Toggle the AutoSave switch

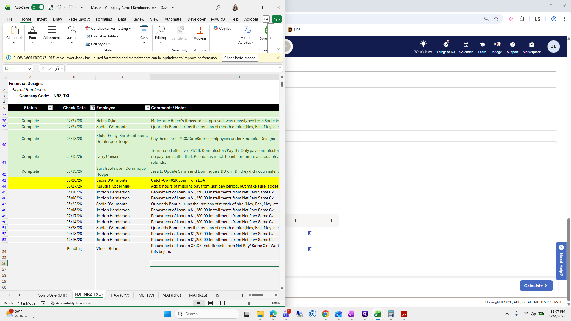pyautogui.click(x=38, y=7)
